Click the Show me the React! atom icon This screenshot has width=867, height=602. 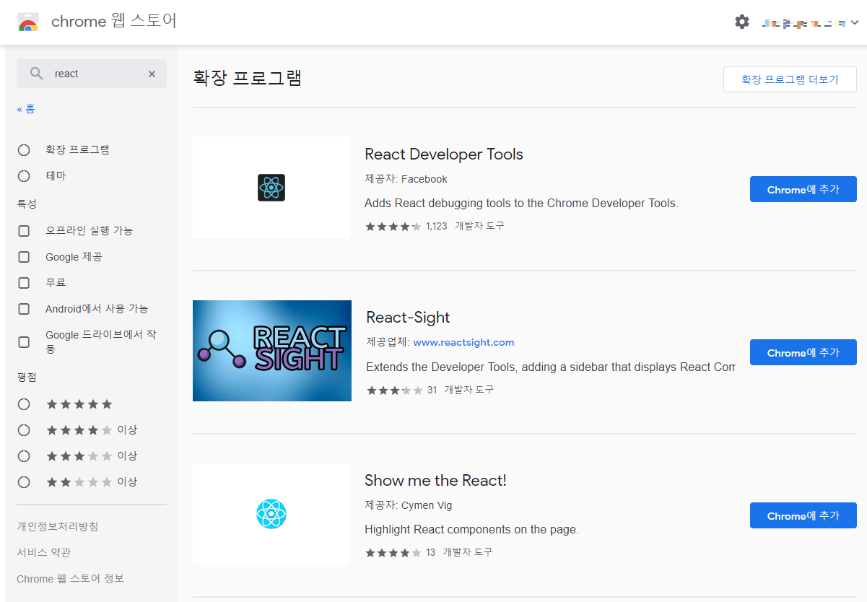coord(271,514)
